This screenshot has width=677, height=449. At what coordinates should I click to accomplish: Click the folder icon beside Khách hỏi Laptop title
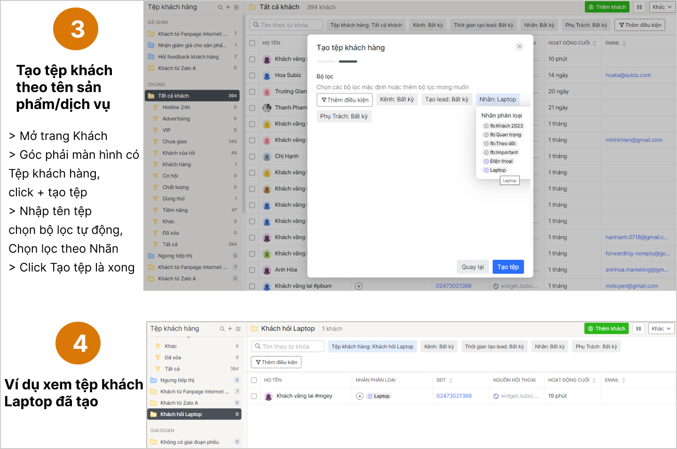(x=254, y=329)
